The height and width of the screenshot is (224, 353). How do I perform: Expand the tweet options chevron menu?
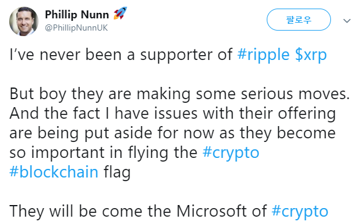347,21
